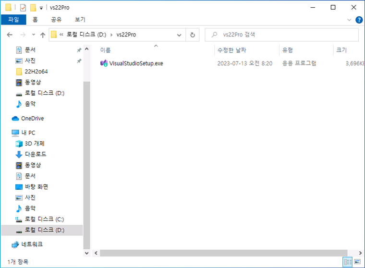The height and width of the screenshot is (268, 365).
Task: Minimize the vs22Pro window
Action: click(313, 8)
